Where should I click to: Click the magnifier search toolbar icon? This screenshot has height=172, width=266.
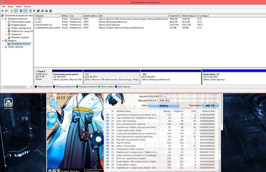46,11
